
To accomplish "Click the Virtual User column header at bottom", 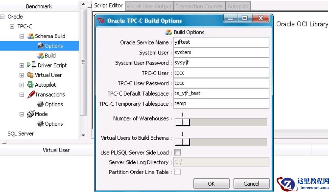I will coord(56,150).
